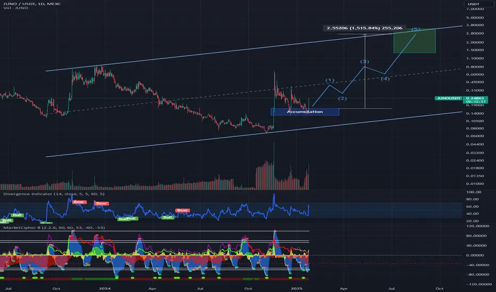
Task: Click the 5.00000 price axis label
Action: [475, 18]
